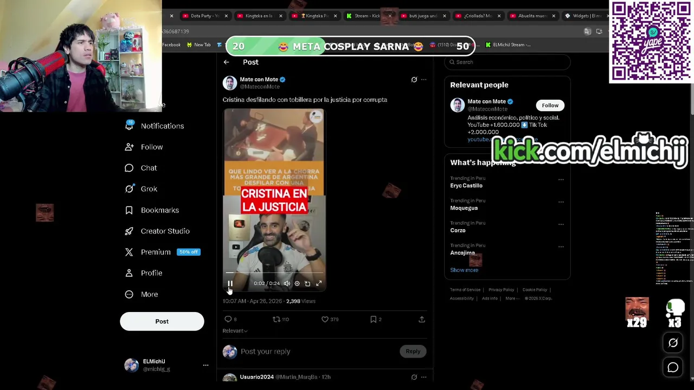
Task: Enter fullscreen on the video player
Action: 319,283
